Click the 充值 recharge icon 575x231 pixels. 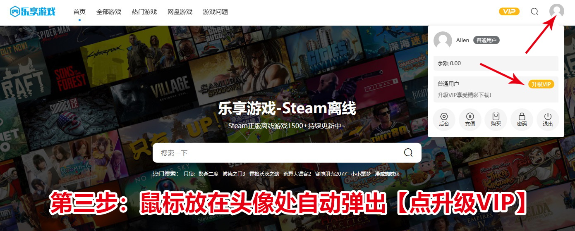point(470,119)
